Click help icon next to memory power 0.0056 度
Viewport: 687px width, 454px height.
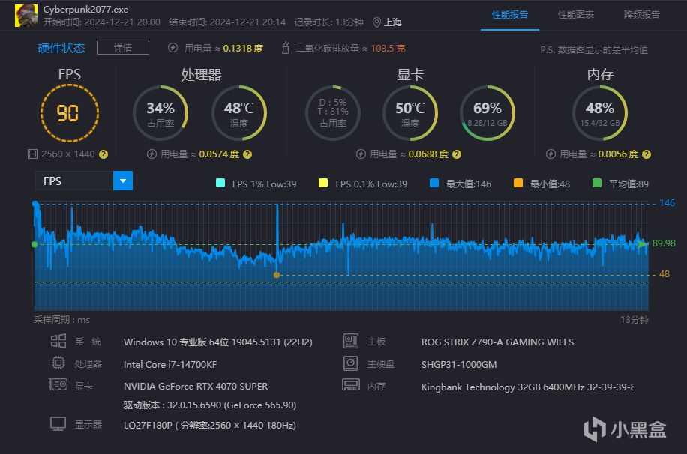pyautogui.click(x=646, y=154)
